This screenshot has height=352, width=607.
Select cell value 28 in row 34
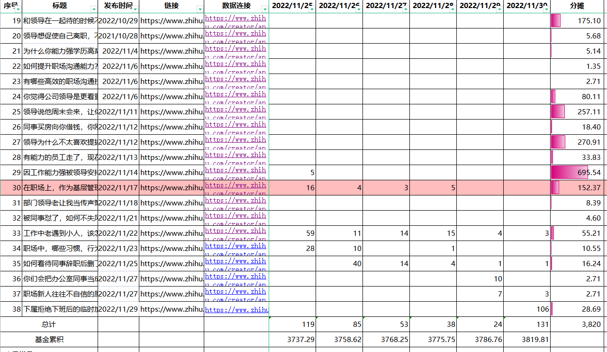coord(292,249)
